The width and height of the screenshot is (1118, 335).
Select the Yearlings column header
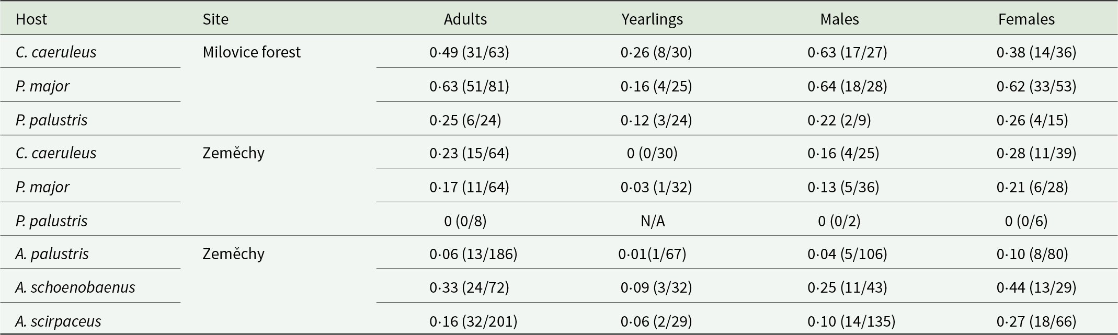coord(652,19)
